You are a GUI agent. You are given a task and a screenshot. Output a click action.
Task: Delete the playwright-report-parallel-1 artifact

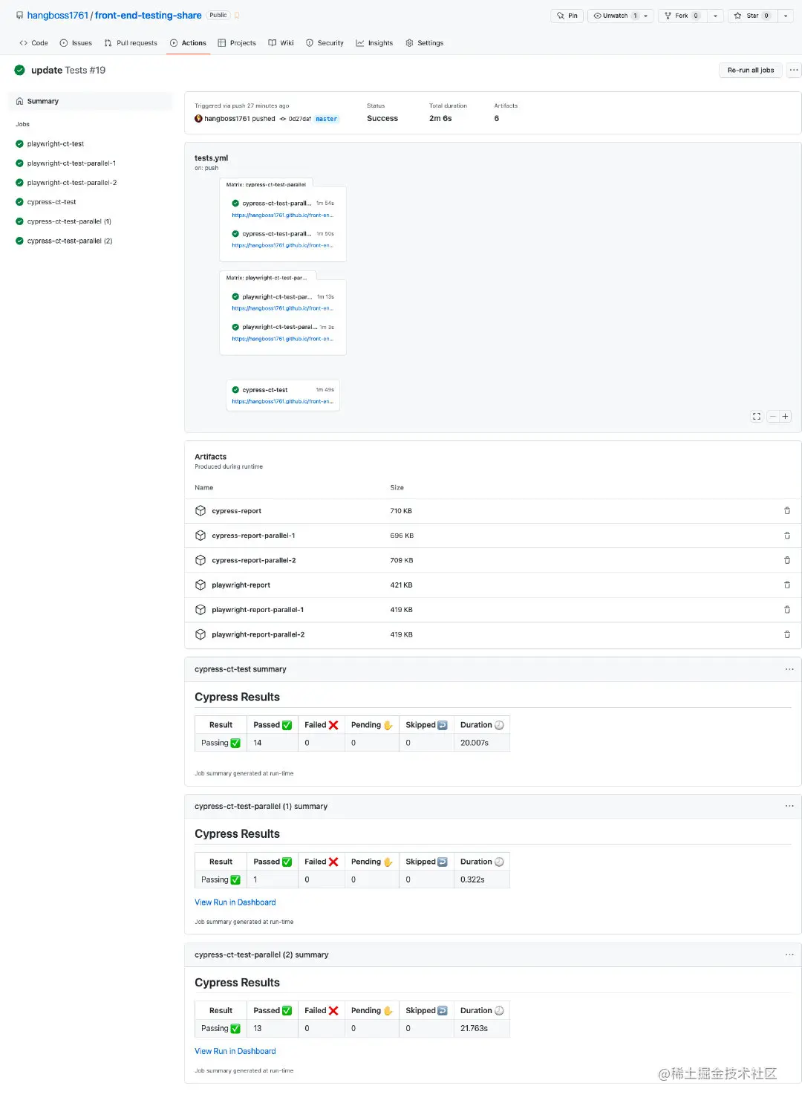coord(787,610)
